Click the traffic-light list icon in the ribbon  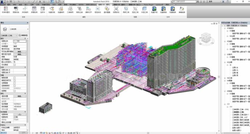[6, 9]
